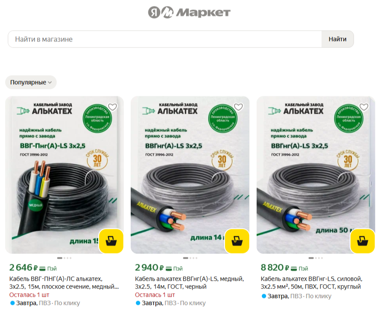Click the Найти search button
Image resolution: width=386 pixels, height=317 pixels.
pos(338,39)
